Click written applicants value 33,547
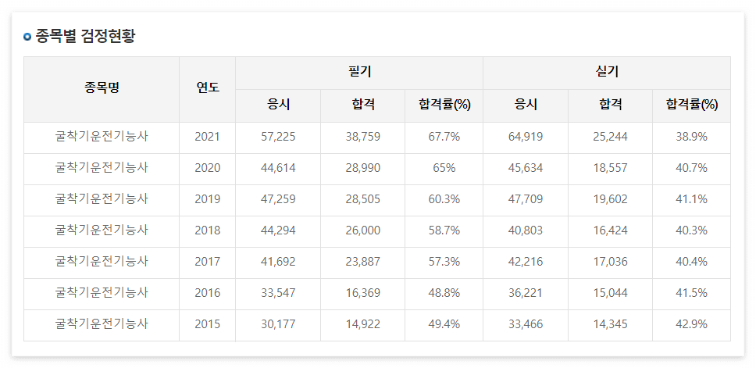This screenshot has height=368, width=756. 278,293
